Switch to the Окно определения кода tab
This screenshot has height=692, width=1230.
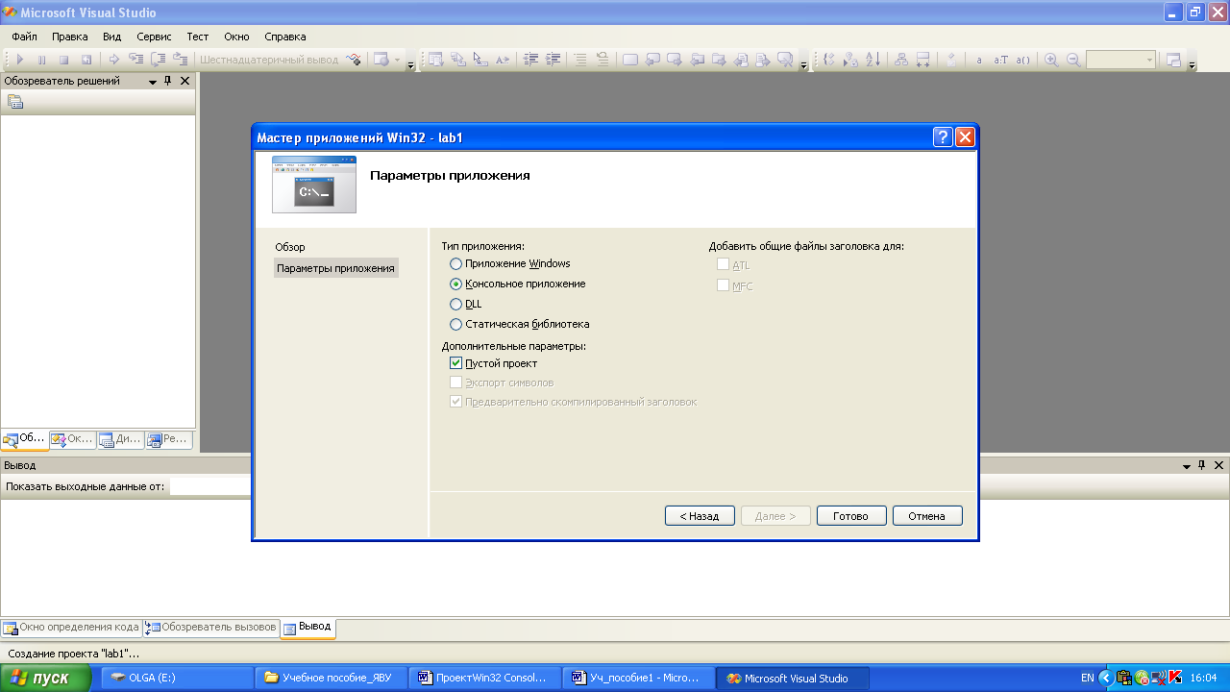tap(71, 628)
